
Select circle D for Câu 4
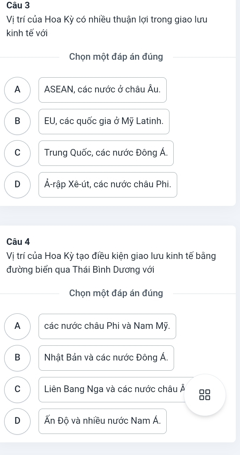18,421
